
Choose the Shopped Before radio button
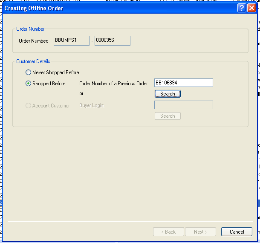29,84
